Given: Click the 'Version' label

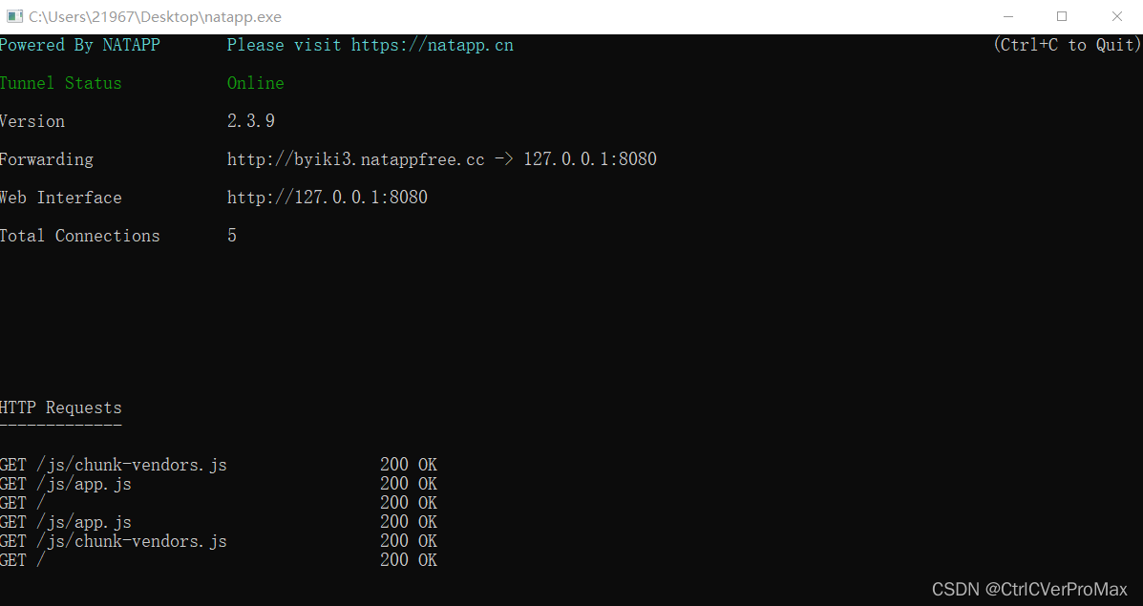Looking at the screenshot, I should tap(32, 121).
